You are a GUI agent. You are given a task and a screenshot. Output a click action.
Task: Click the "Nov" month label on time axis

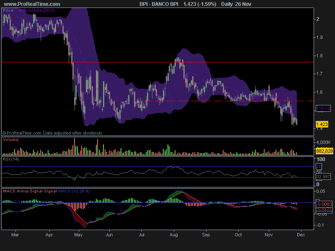click(x=268, y=235)
